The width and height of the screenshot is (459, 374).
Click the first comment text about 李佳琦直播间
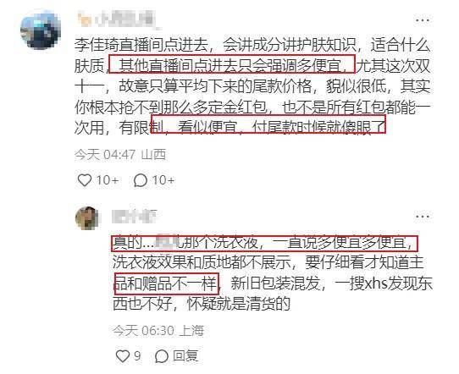[252, 86]
